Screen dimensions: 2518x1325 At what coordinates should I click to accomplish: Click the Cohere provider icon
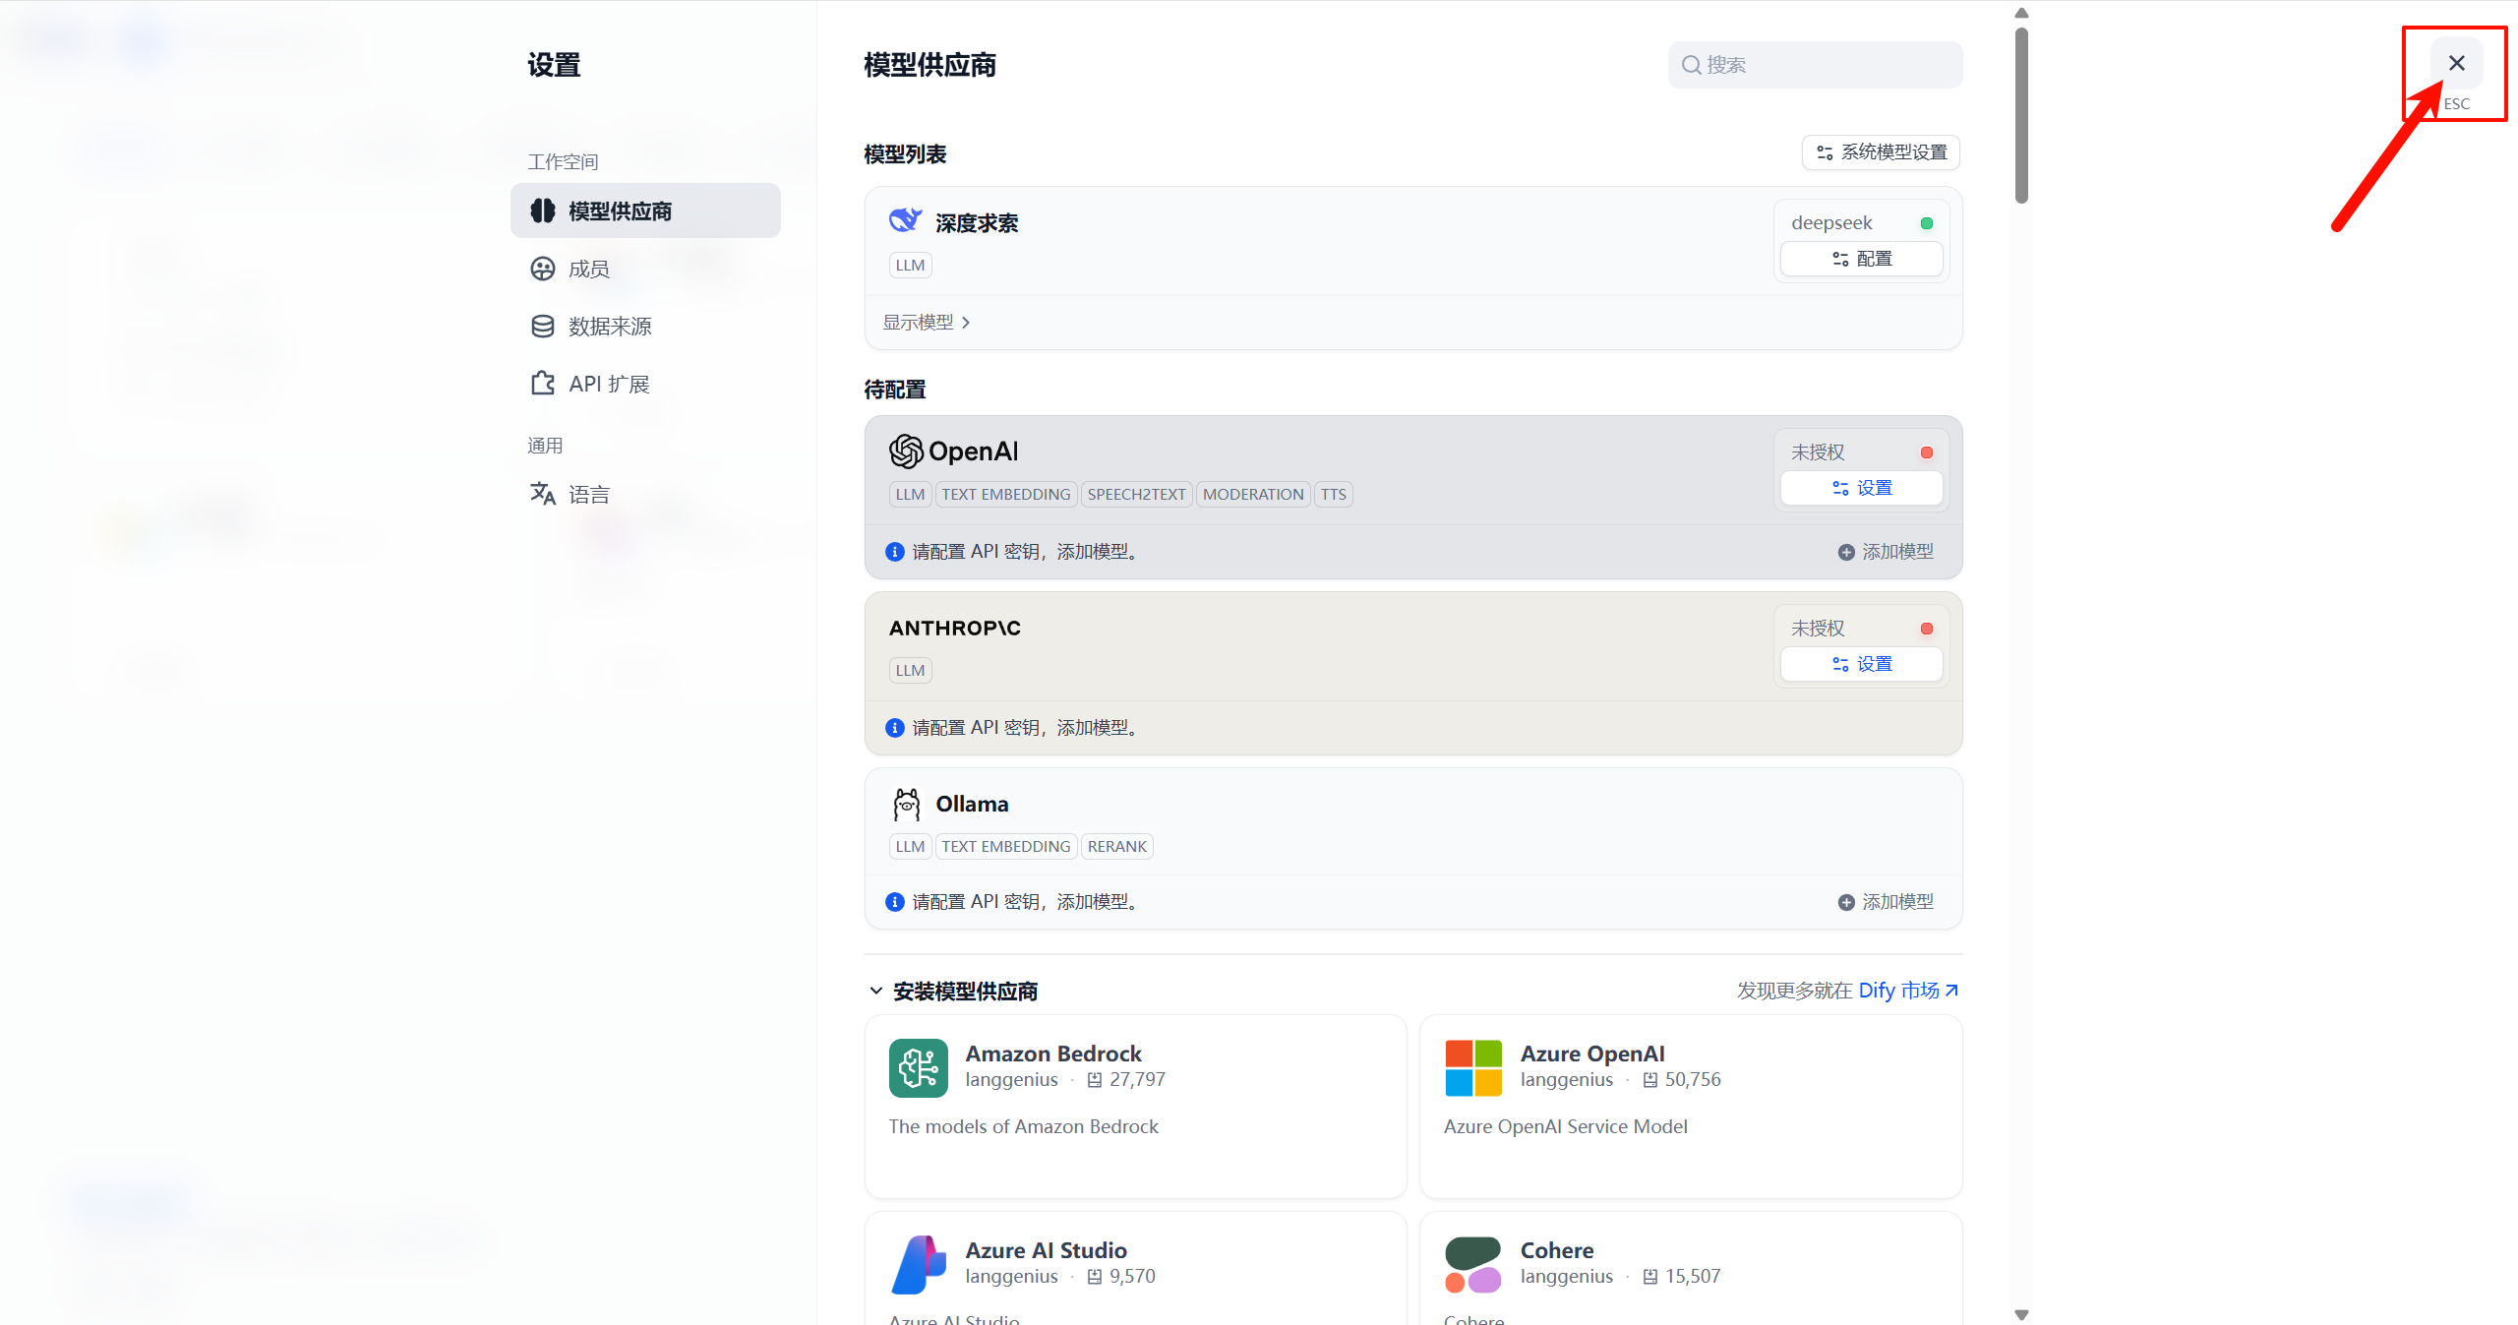click(1472, 1264)
